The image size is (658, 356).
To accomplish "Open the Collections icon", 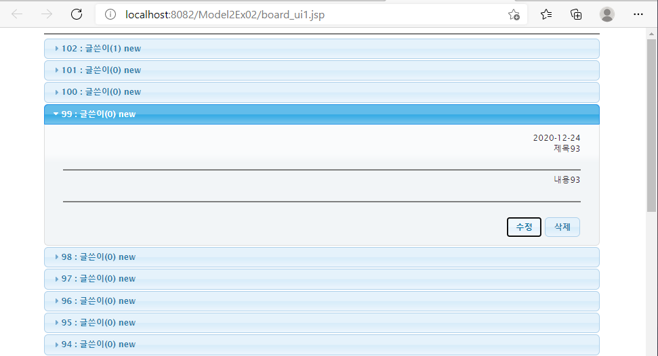I will coord(576,14).
